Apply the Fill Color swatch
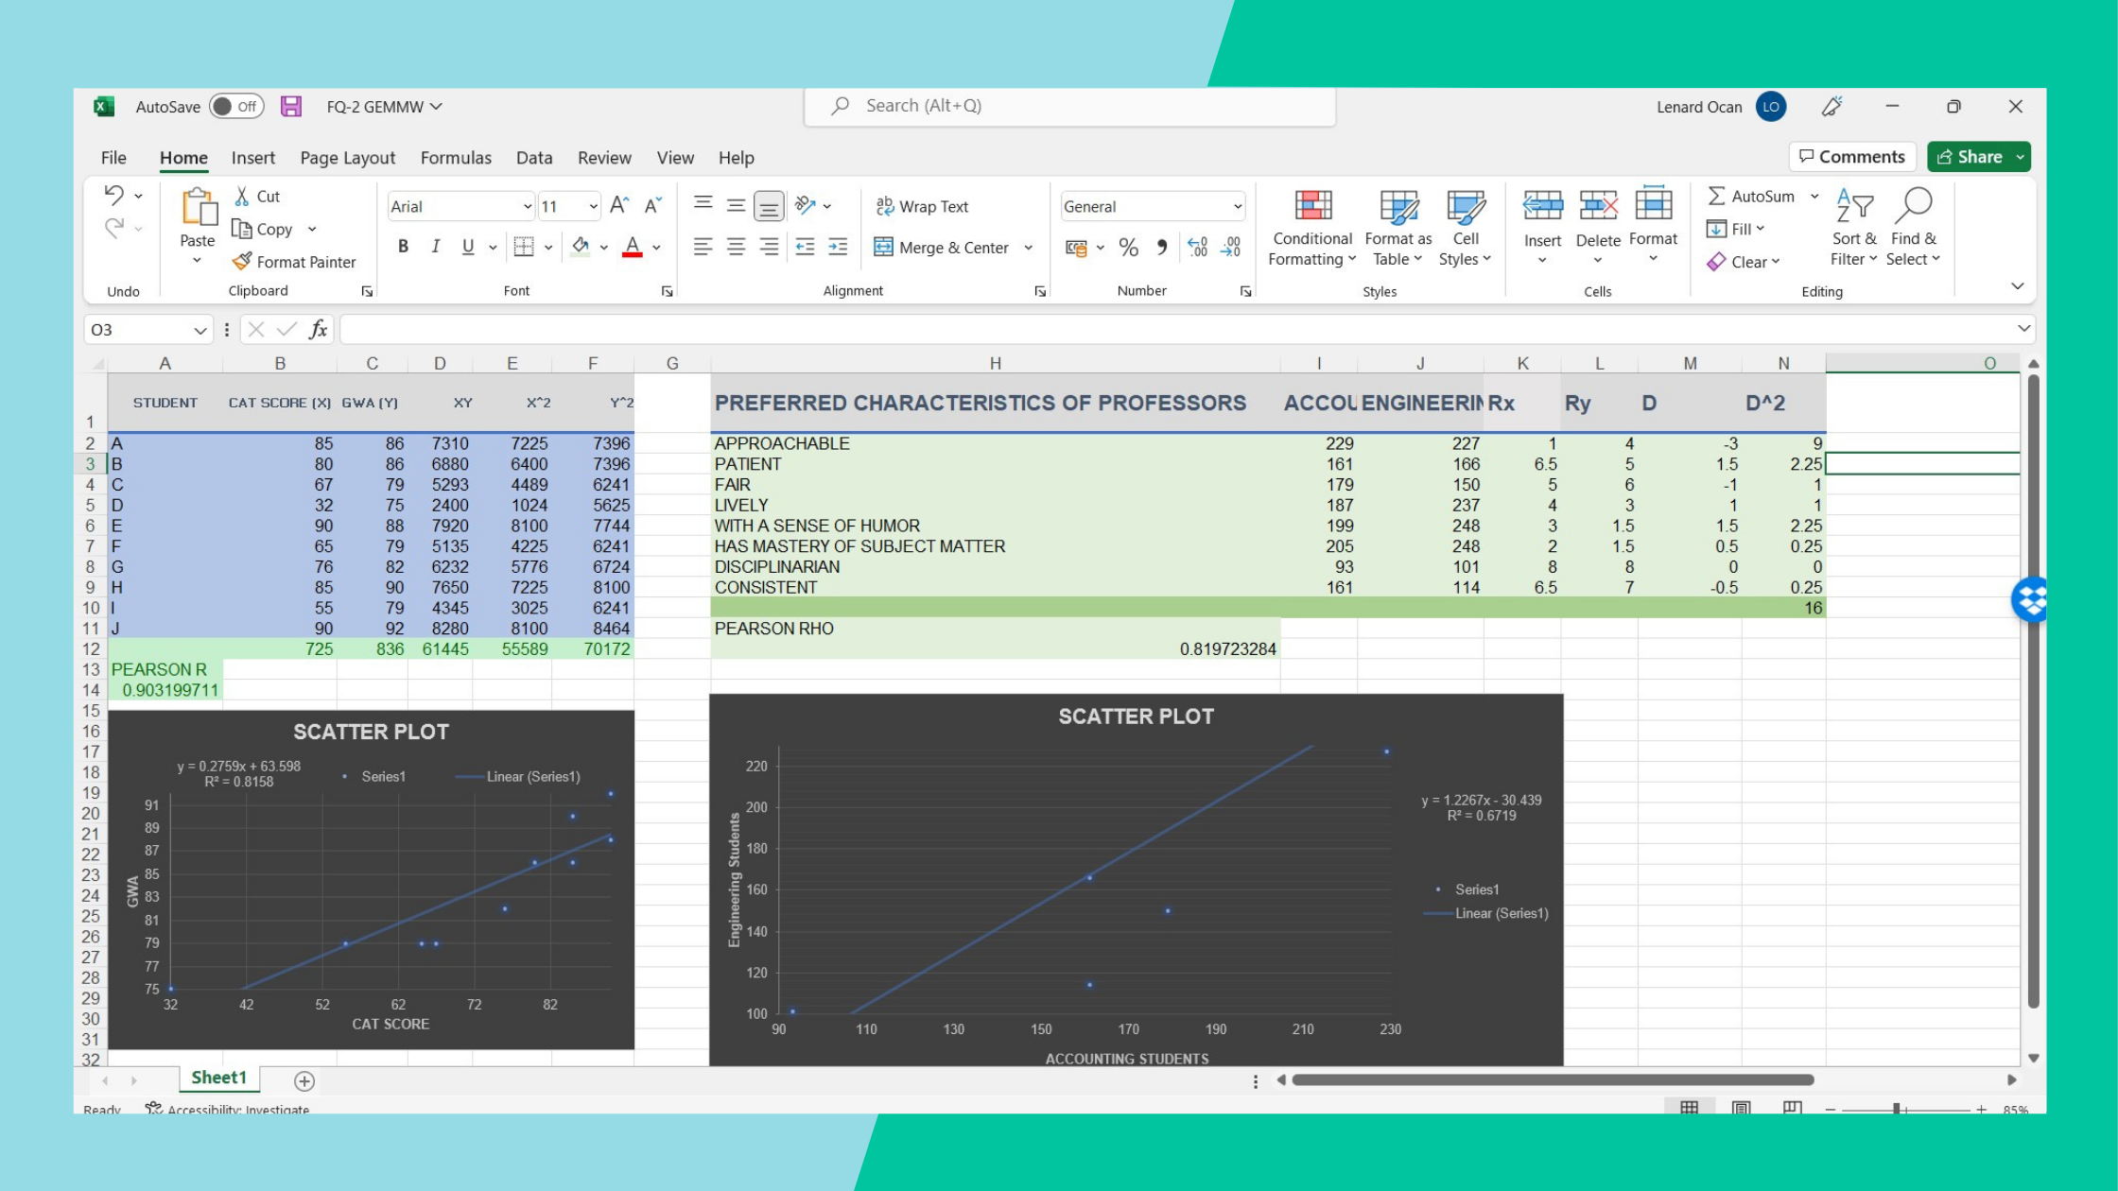Viewport: 2118px width, 1191px height. click(581, 247)
